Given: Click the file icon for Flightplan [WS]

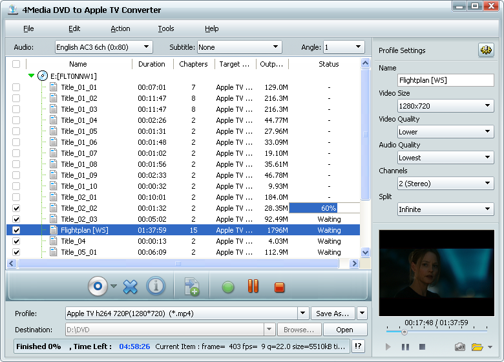Looking at the screenshot, I should (54, 230).
